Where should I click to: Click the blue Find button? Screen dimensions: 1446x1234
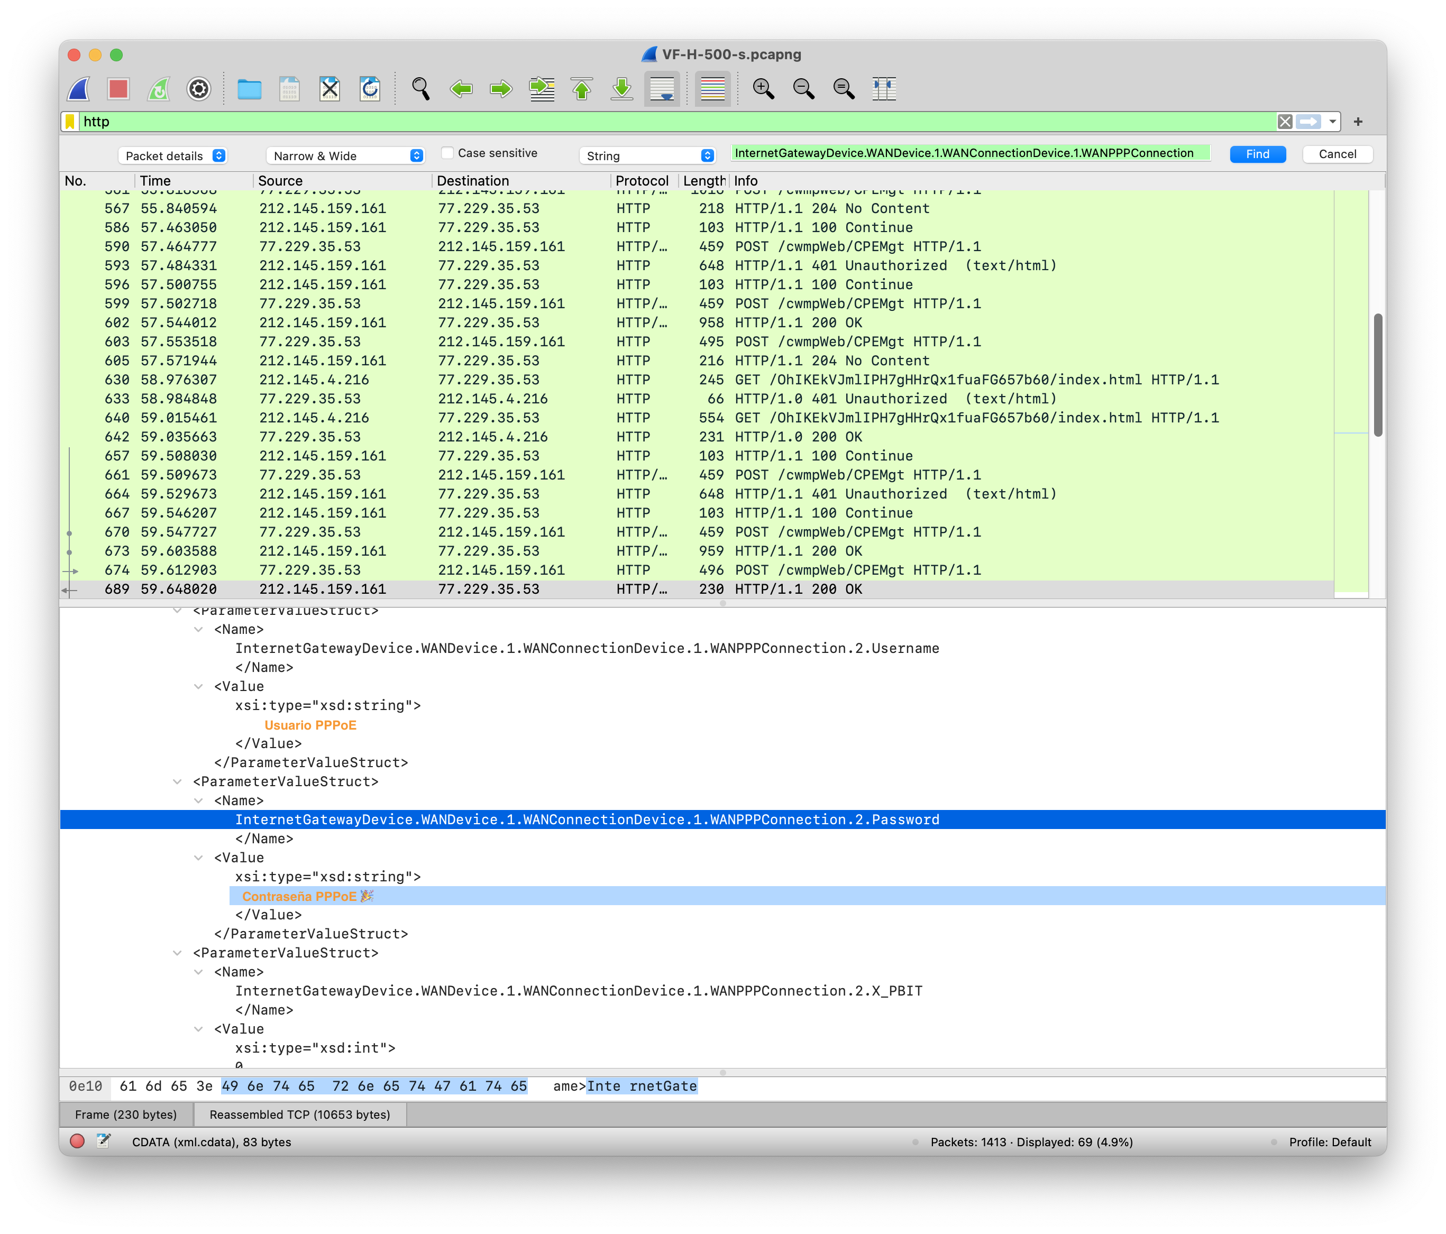tap(1258, 154)
